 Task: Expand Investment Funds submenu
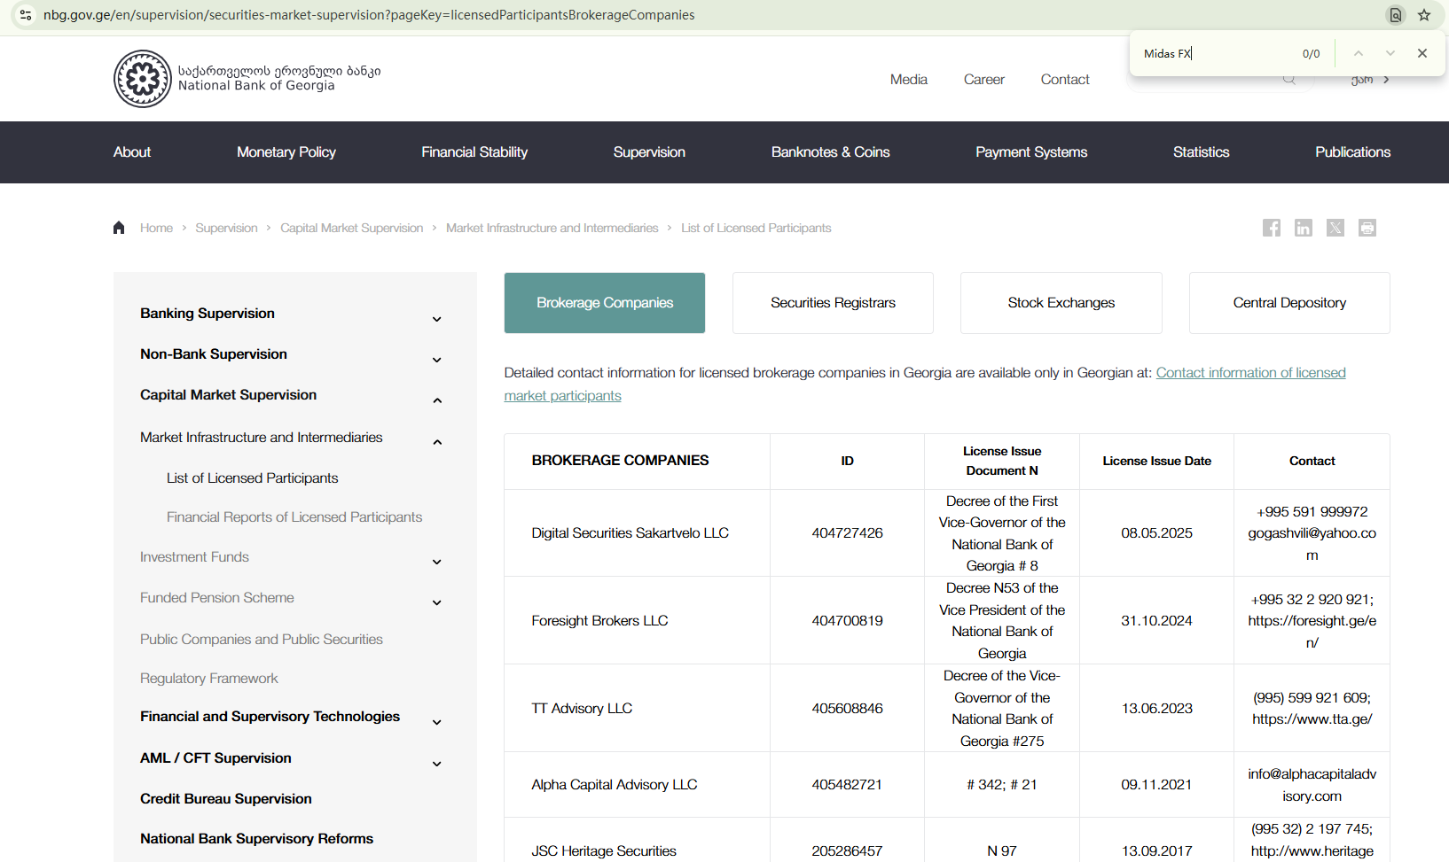(x=436, y=562)
